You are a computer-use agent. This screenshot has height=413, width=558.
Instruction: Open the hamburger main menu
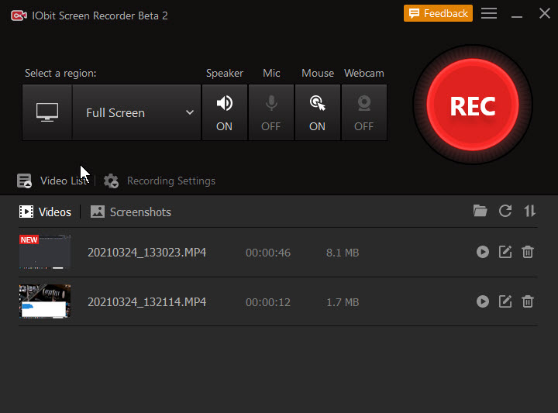pos(489,13)
